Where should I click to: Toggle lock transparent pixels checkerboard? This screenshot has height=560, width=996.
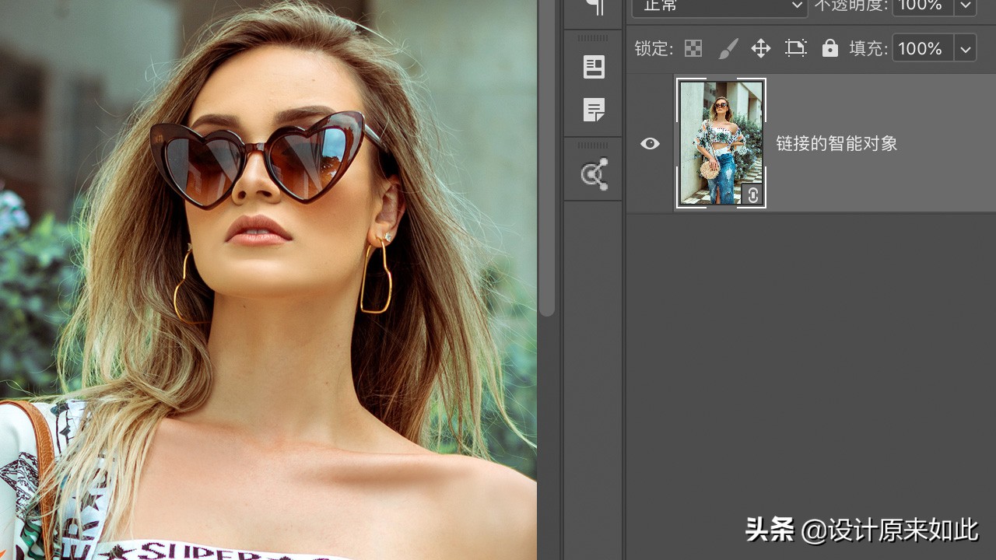(693, 49)
